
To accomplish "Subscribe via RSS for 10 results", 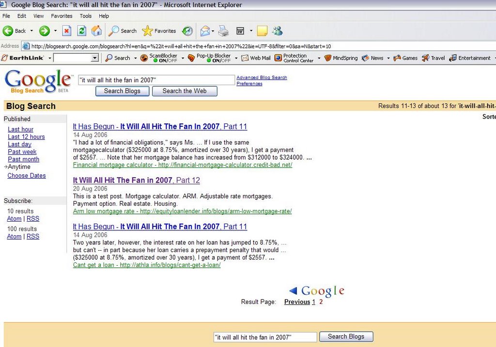I will pos(33,219).
